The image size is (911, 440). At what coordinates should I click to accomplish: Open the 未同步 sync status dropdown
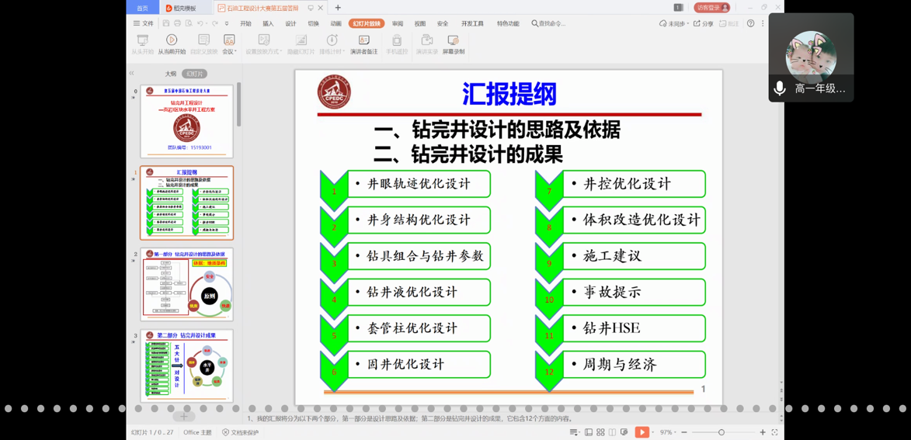672,24
